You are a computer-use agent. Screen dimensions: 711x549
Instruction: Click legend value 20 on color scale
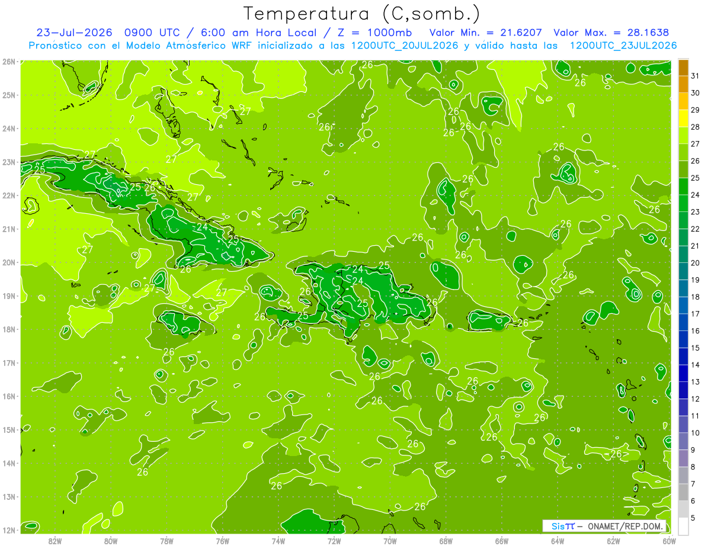pyautogui.click(x=696, y=263)
